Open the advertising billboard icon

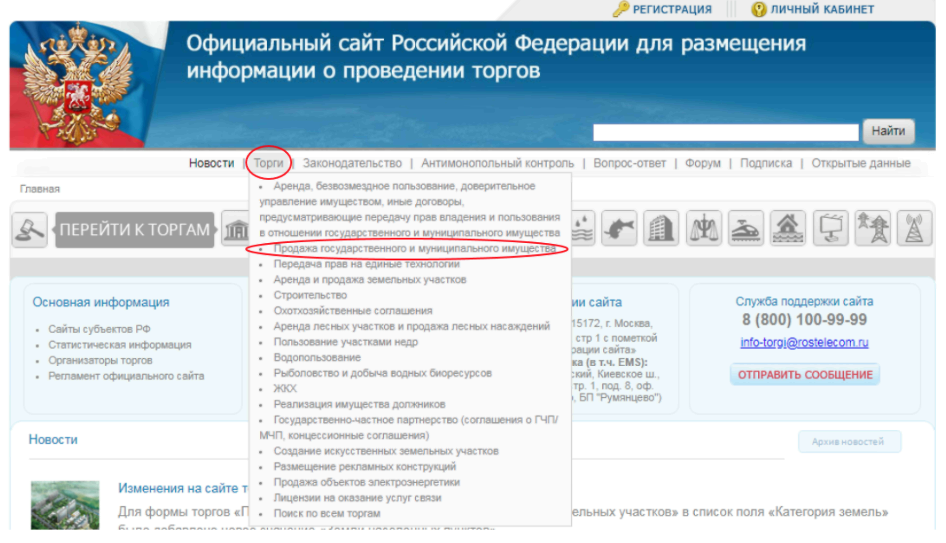831,229
